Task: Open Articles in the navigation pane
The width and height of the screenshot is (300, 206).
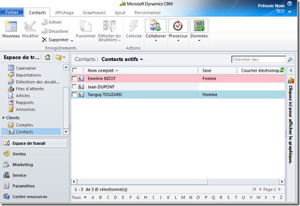Action: tap(19, 96)
